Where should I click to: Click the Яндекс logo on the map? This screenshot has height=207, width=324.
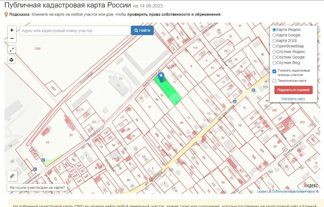pyautogui.click(x=311, y=185)
